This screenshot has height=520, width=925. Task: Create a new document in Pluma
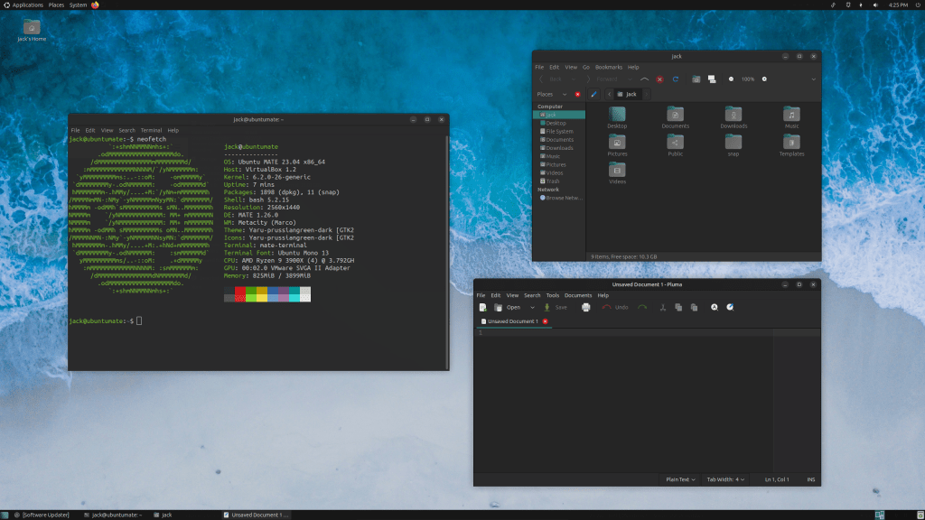tap(483, 308)
